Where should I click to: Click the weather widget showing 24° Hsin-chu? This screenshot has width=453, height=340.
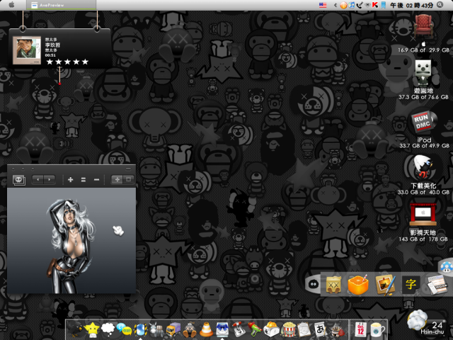[427, 323]
